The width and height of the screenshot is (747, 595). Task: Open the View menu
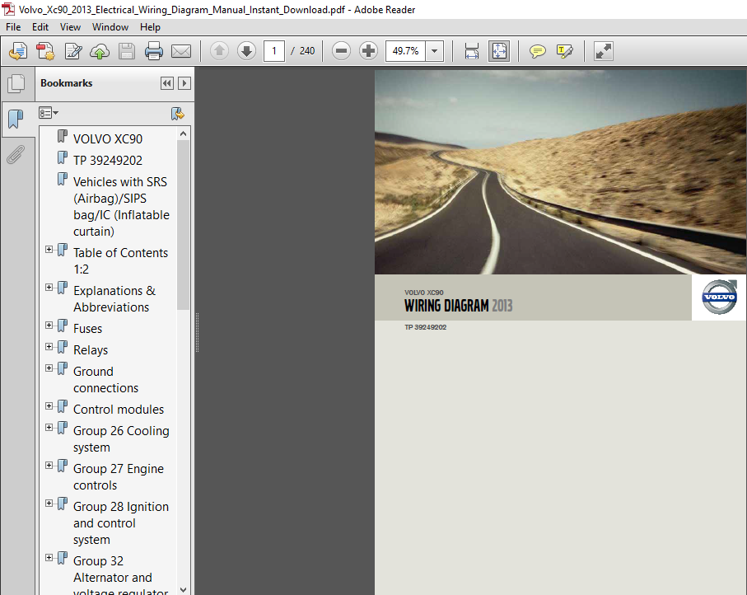70,27
